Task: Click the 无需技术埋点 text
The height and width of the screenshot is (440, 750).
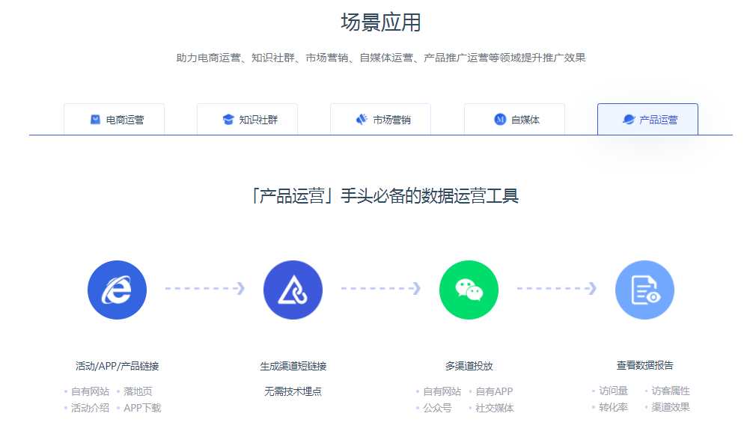Action: pyautogui.click(x=293, y=391)
